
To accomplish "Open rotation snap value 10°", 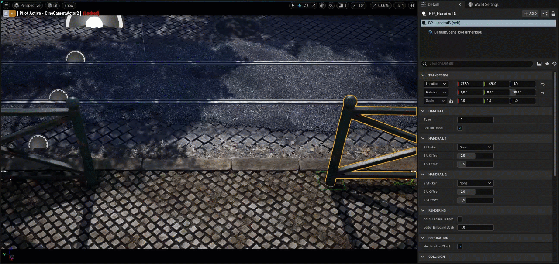I will [x=362, y=6].
